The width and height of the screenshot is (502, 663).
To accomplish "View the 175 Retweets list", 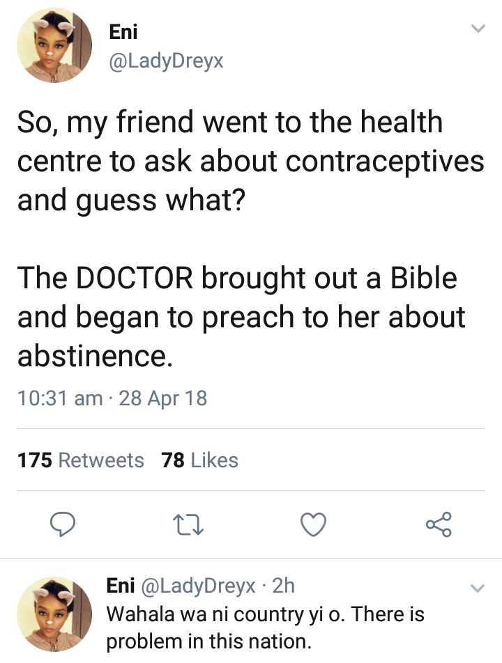I will click(80, 460).
